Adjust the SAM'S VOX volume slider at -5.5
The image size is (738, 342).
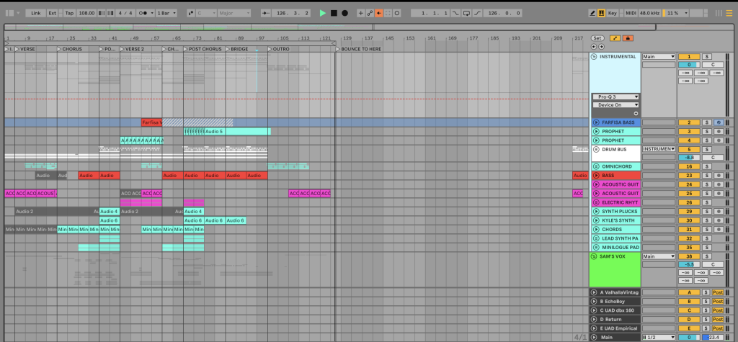(x=689, y=264)
